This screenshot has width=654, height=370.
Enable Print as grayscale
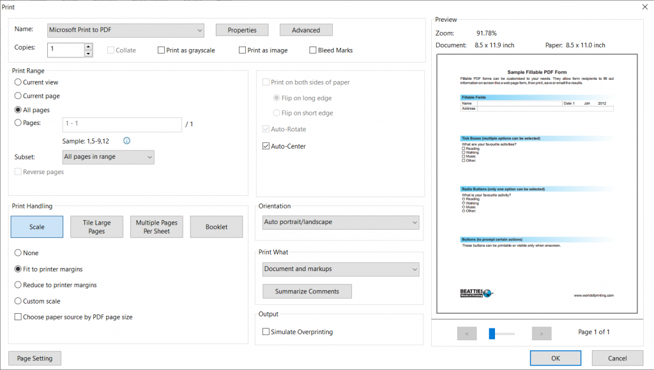click(161, 50)
